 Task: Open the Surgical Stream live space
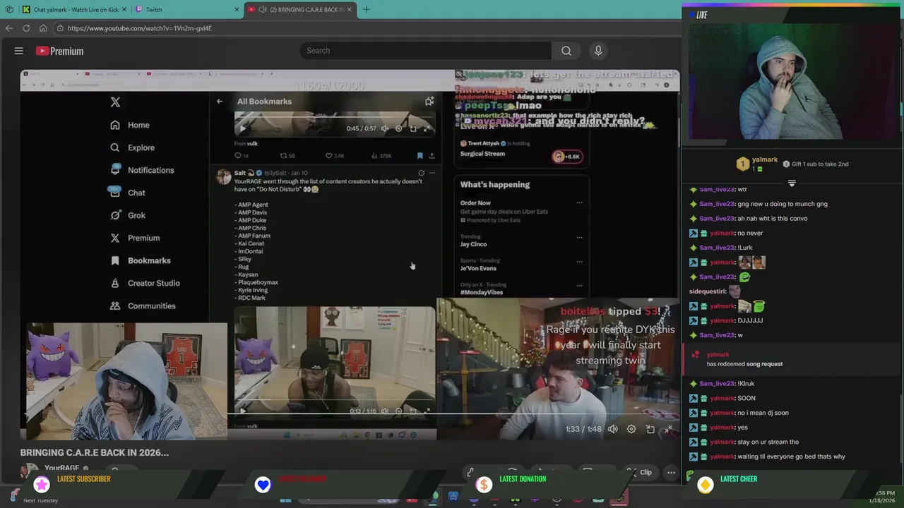521,150
